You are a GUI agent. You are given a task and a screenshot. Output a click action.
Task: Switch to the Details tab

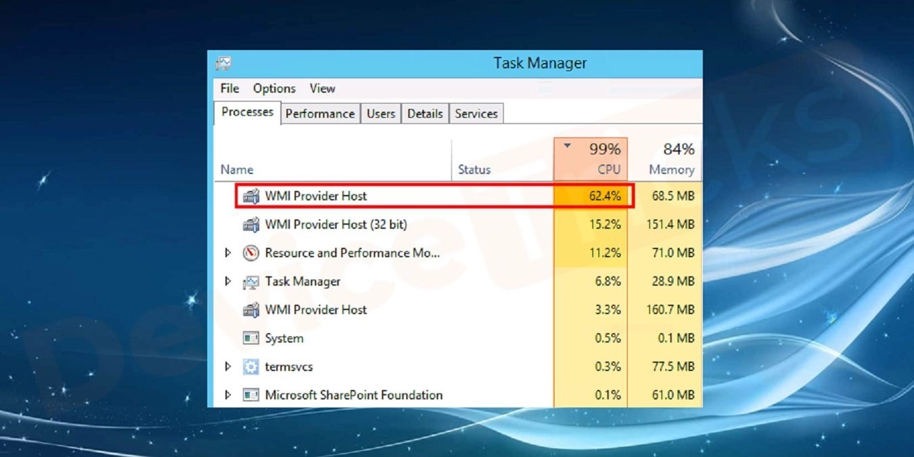(x=425, y=113)
